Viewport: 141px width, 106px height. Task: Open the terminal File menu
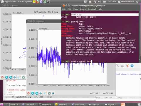click(x=64, y=9)
